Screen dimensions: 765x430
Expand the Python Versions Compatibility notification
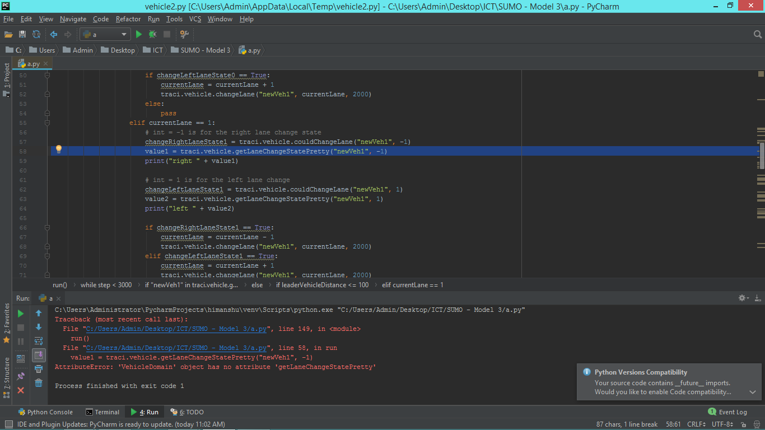tap(753, 392)
